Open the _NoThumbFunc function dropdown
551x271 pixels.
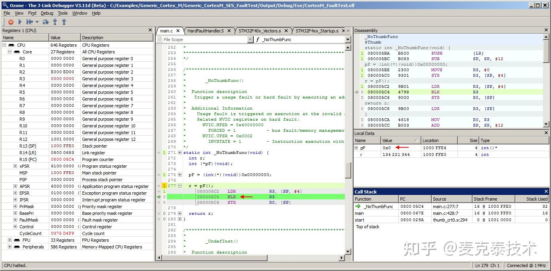(348, 40)
